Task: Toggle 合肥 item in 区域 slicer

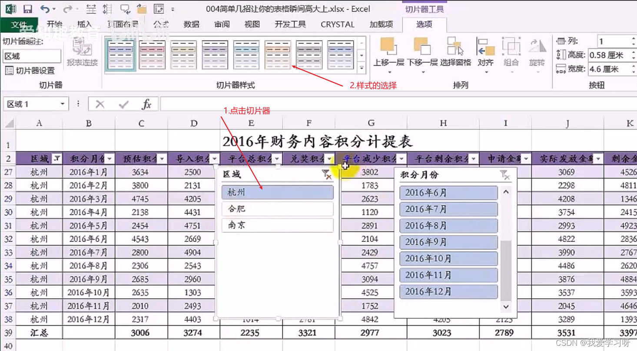Action: tap(278, 209)
